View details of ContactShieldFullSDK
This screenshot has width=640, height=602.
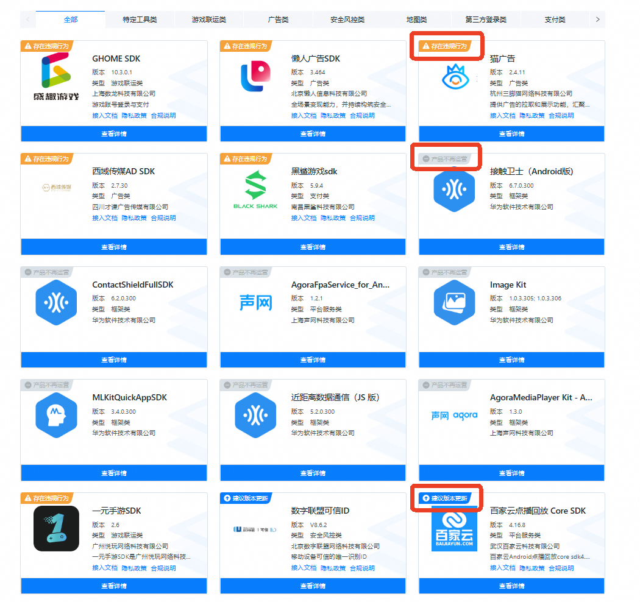coord(114,360)
